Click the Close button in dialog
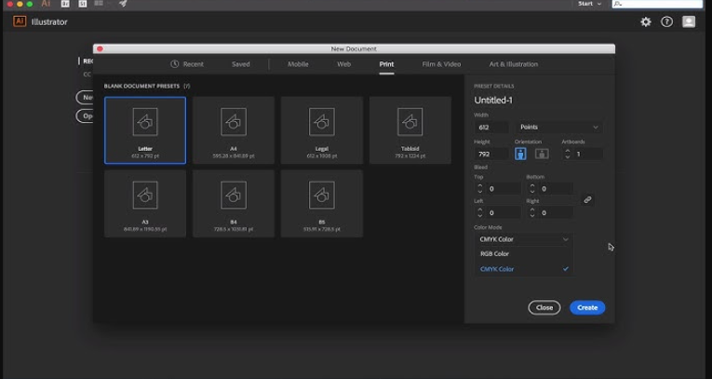Screen dimensions: 712x379 [544, 307]
